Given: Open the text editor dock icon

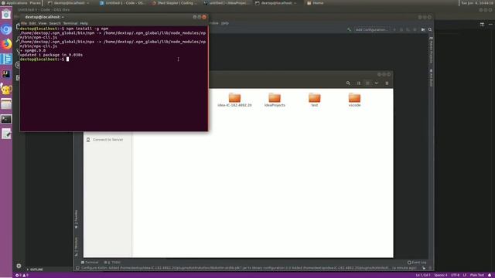Looking at the screenshot, I should point(6,134).
